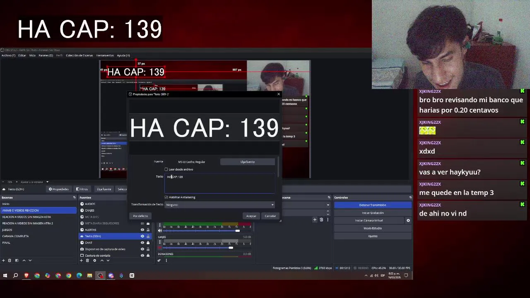Open the Editar menu
The image size is (530, 298).
point(22,55)
